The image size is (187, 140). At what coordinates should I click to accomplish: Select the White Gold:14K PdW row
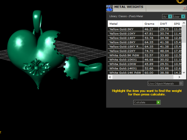(145, 73)
